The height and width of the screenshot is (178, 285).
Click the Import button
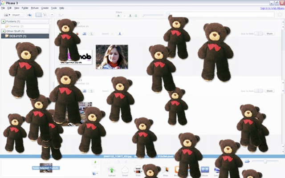click(14, 15)
